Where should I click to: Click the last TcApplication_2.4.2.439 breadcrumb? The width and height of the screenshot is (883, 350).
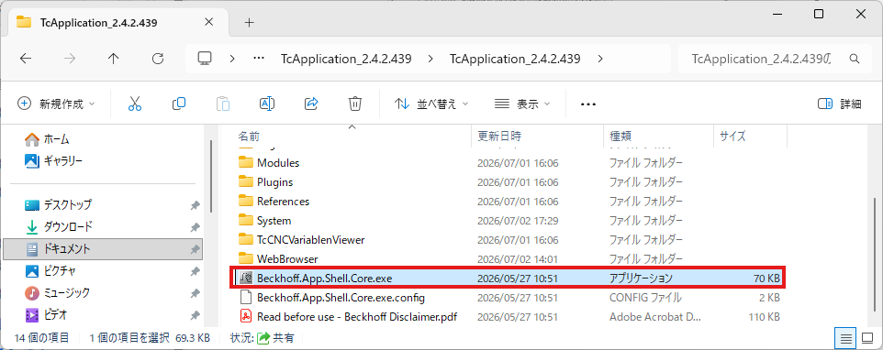coord(515,59)
